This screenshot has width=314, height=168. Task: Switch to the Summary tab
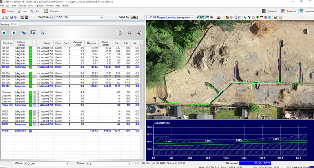(4, 24)
